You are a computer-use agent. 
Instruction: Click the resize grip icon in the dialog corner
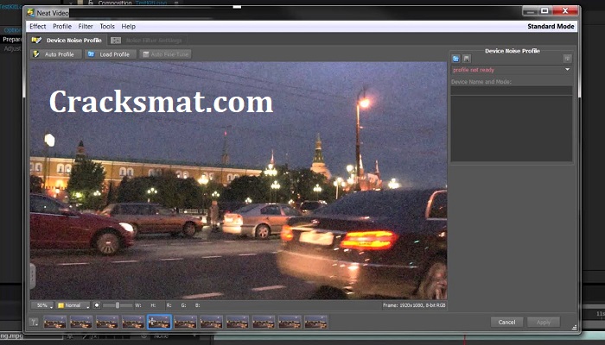click(x=574, y=327)
